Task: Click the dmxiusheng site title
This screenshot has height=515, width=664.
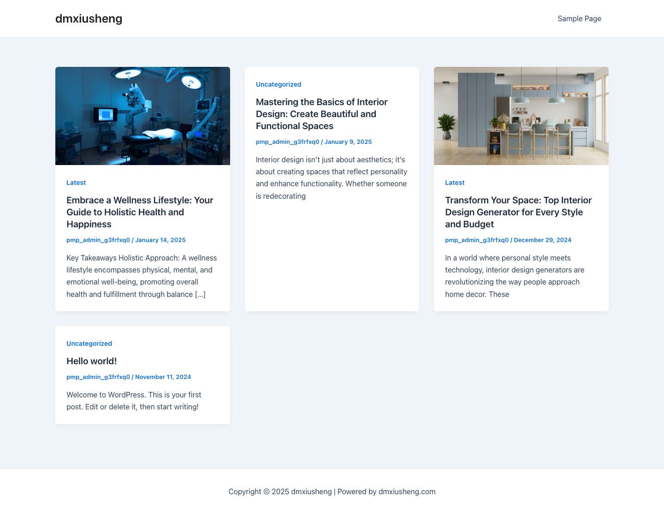Action: (89, 18)
